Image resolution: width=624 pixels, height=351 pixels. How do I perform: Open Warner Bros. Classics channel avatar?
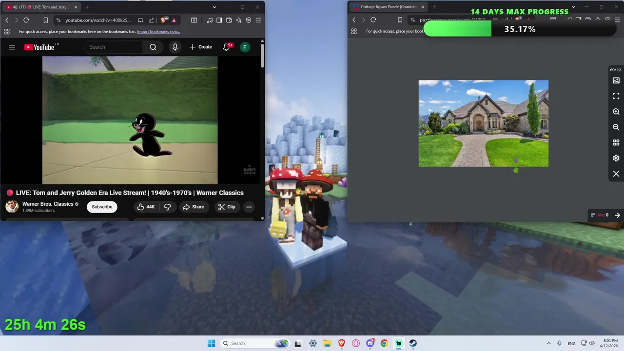pyautogui.click(x=12, y=207)
